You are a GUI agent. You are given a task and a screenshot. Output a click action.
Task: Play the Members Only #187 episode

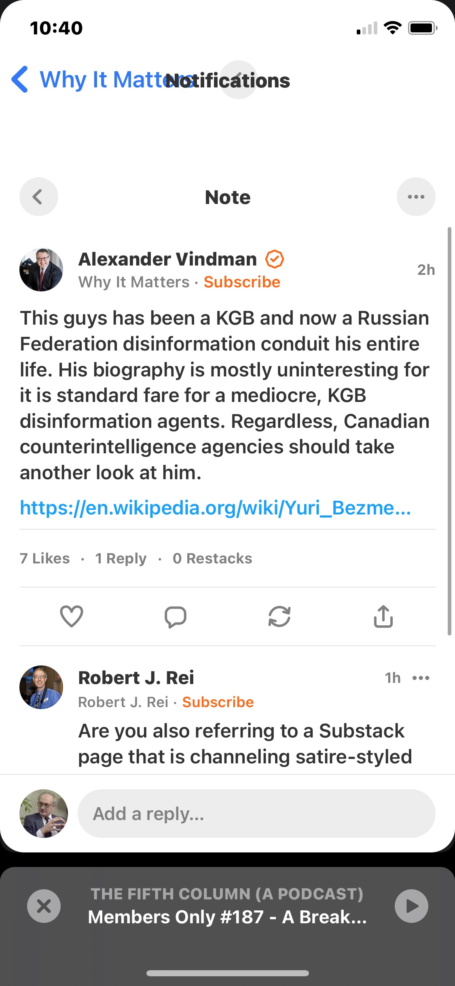(411, 905)
